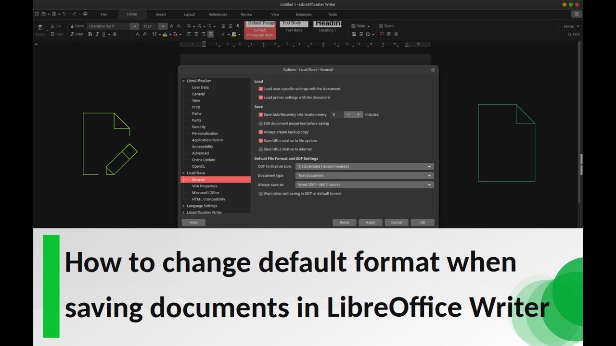Toggle formatting marks pilcrow icon

[237, 26]
